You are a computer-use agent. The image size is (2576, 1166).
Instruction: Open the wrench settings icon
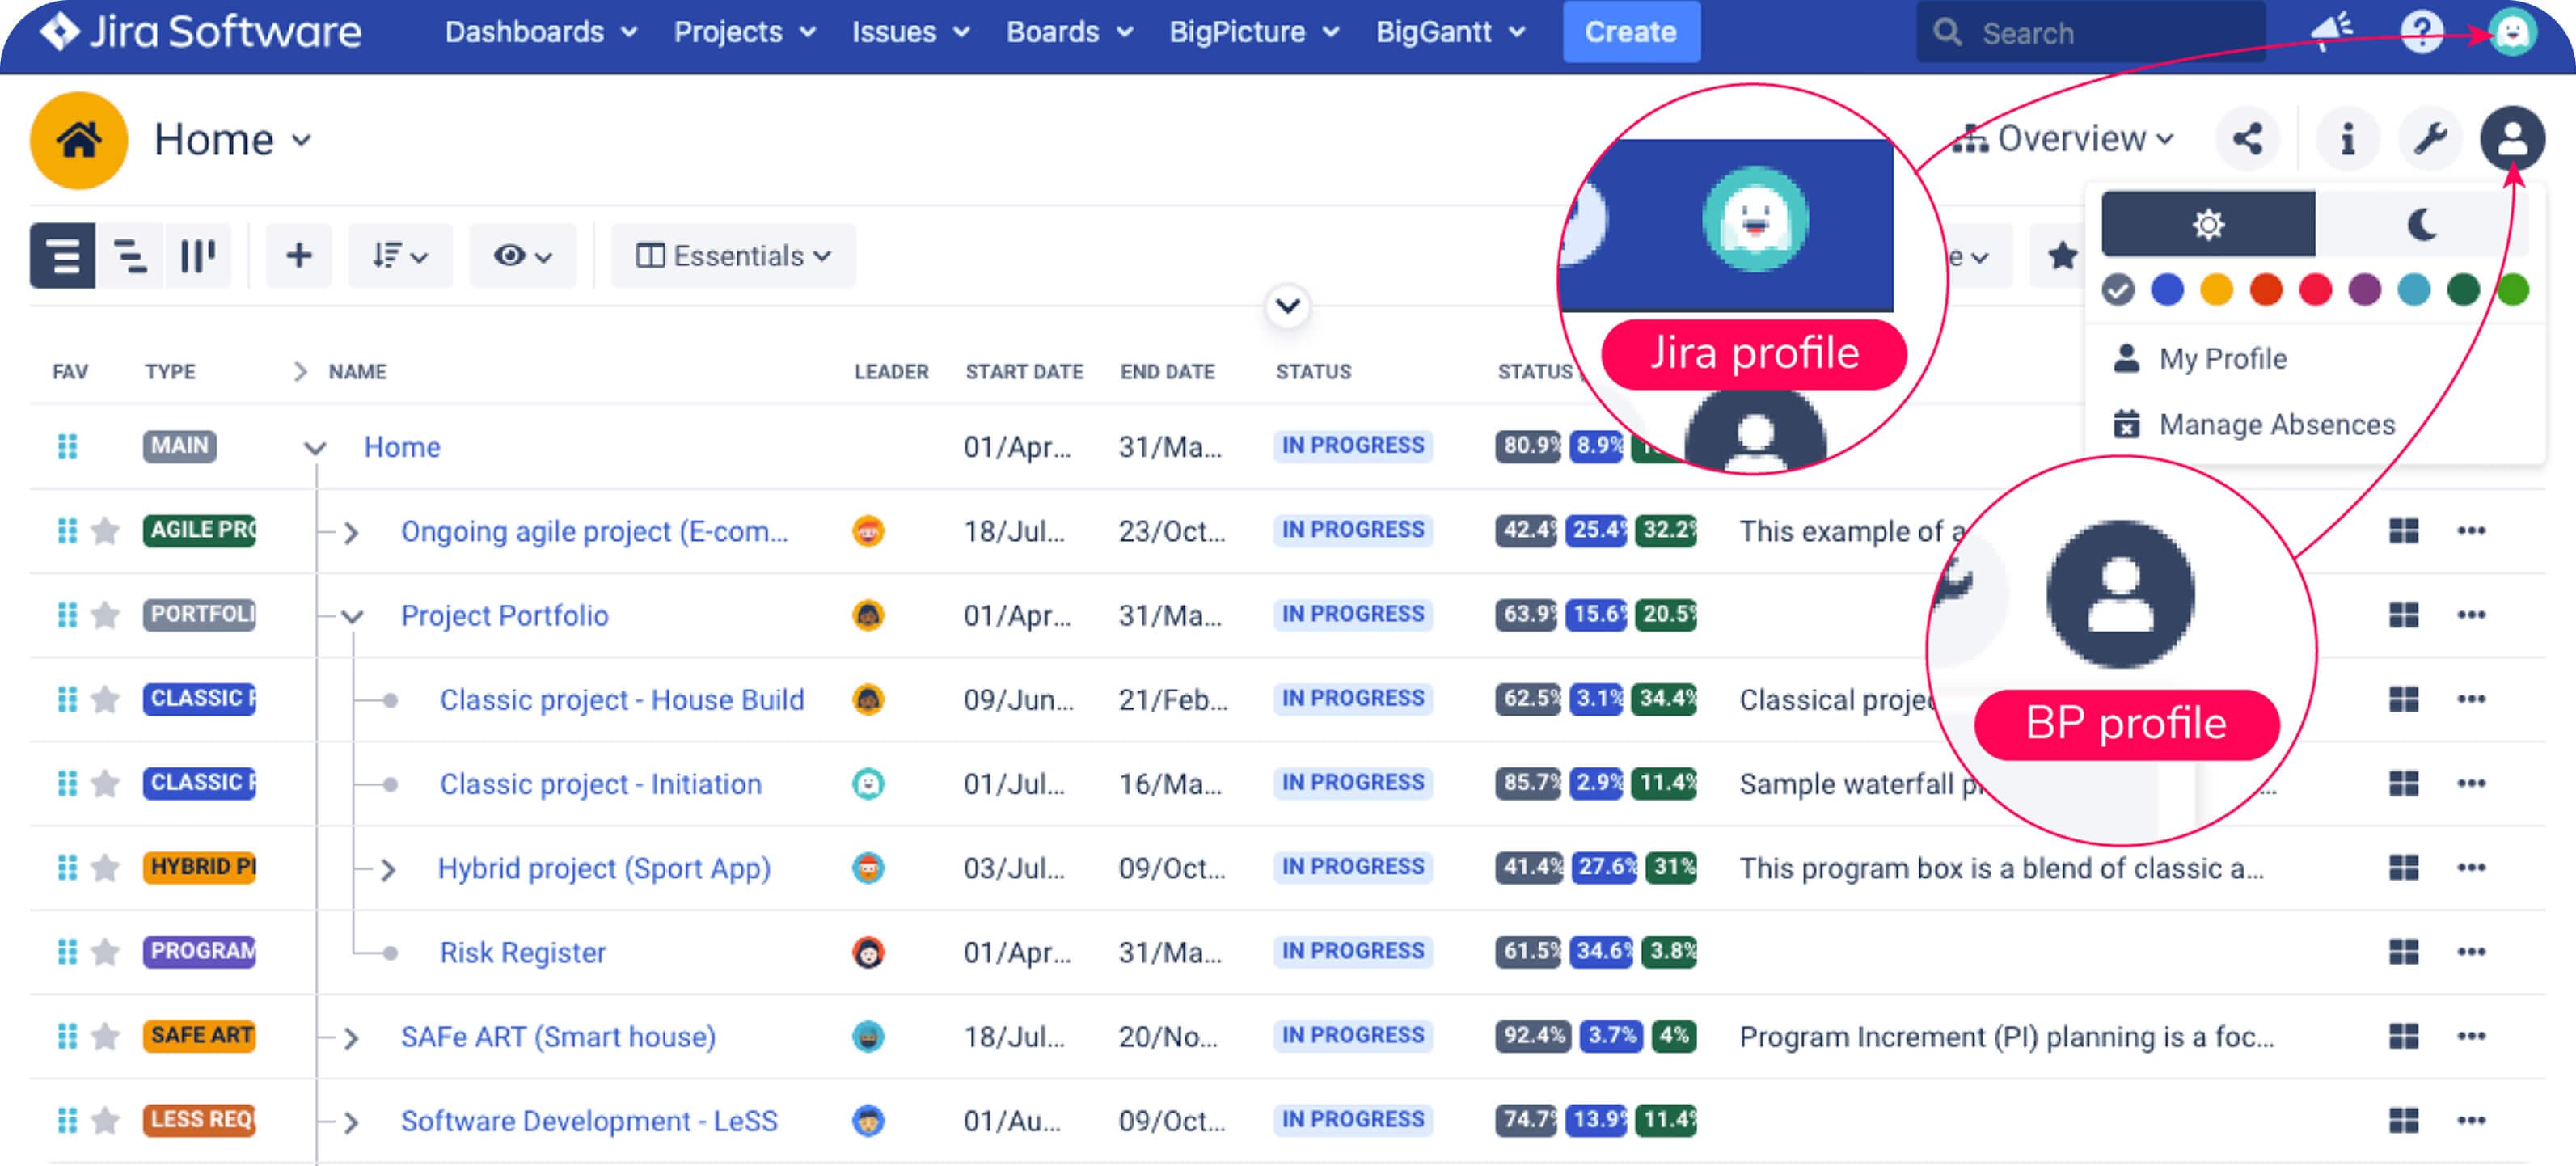click(x=2429, y=138)
